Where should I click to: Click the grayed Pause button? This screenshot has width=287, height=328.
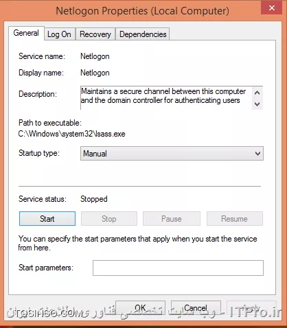[172, 219]
